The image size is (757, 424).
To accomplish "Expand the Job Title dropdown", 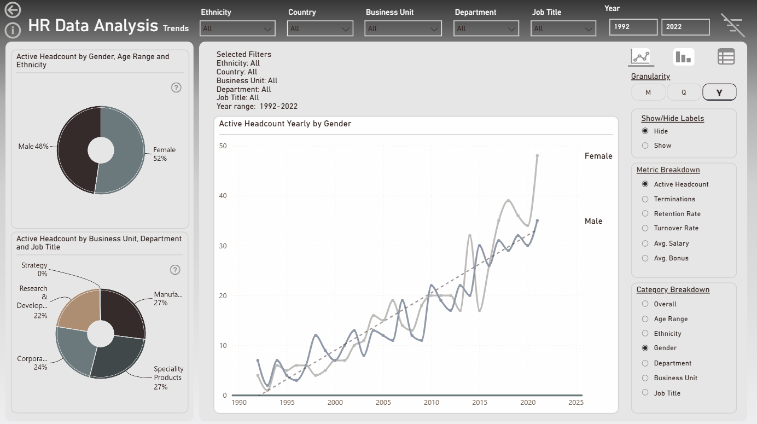I will (x=563, y=28).
